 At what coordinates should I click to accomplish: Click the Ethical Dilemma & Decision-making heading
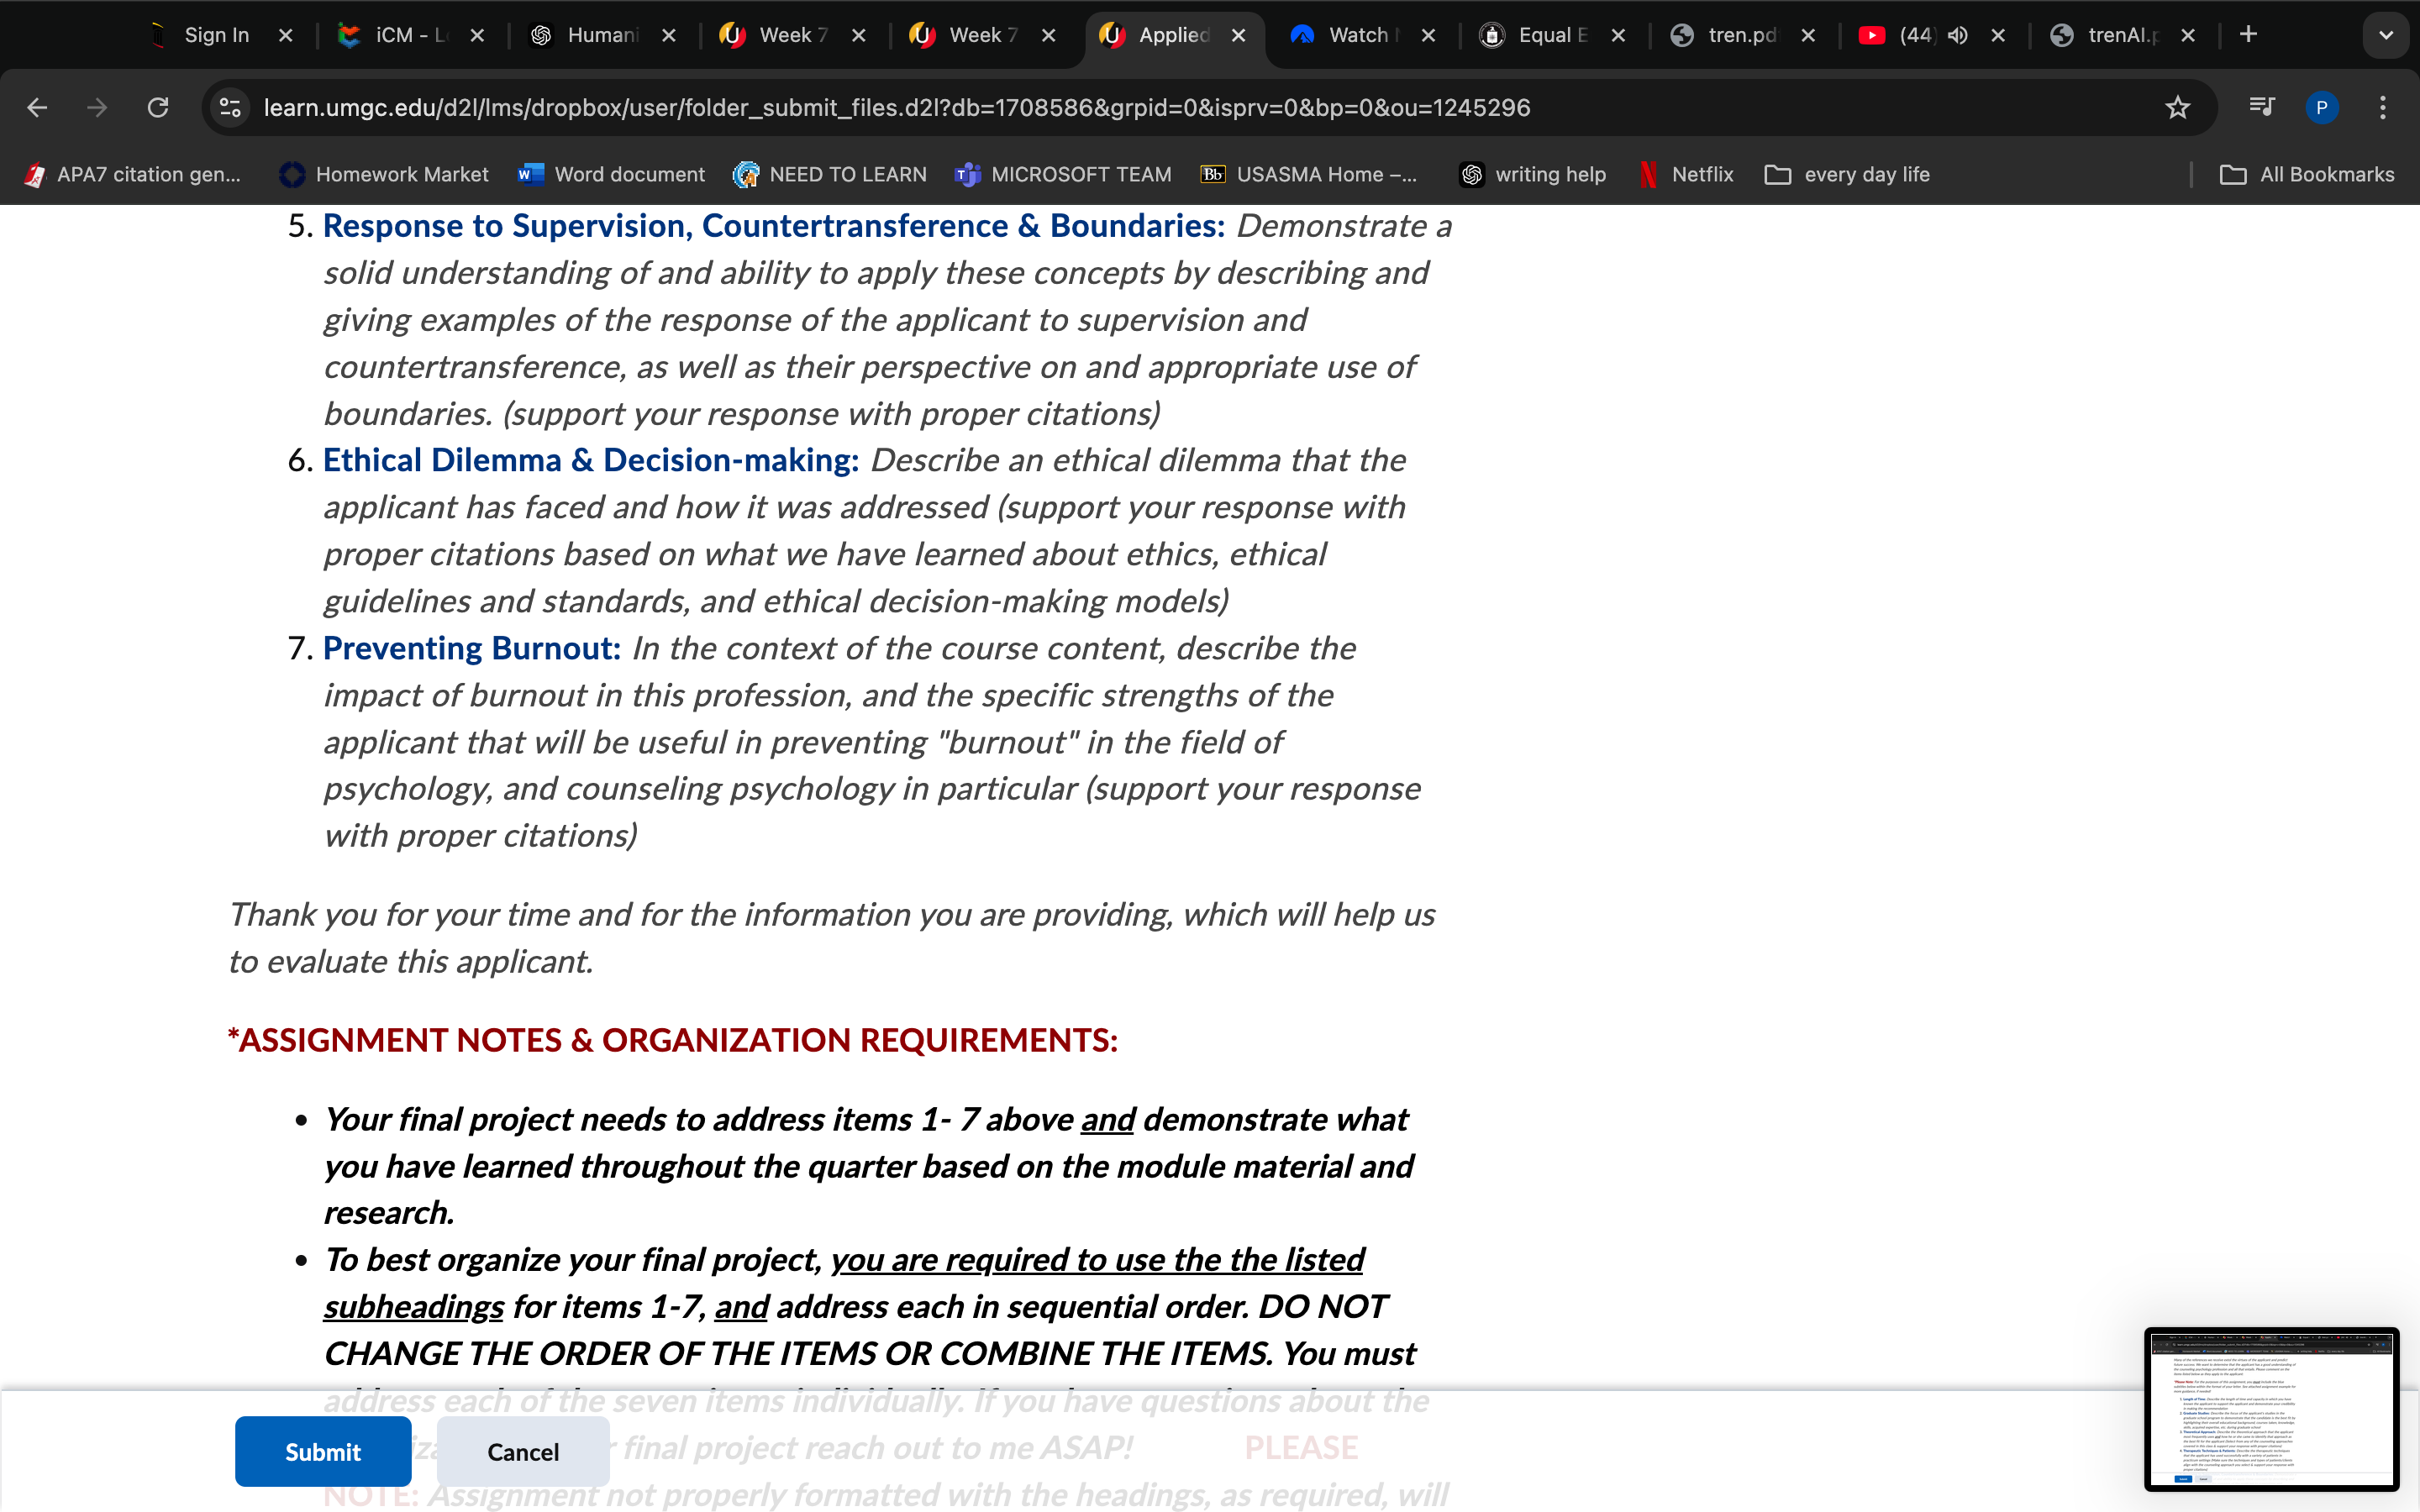(x=591, y=460)
